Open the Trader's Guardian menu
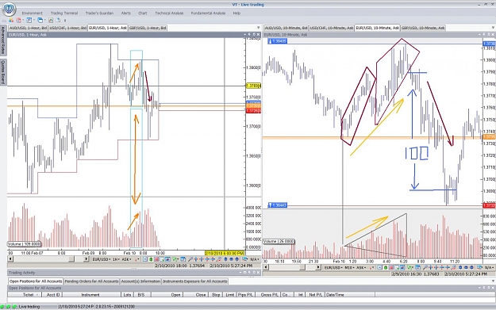 coord(99,13)
